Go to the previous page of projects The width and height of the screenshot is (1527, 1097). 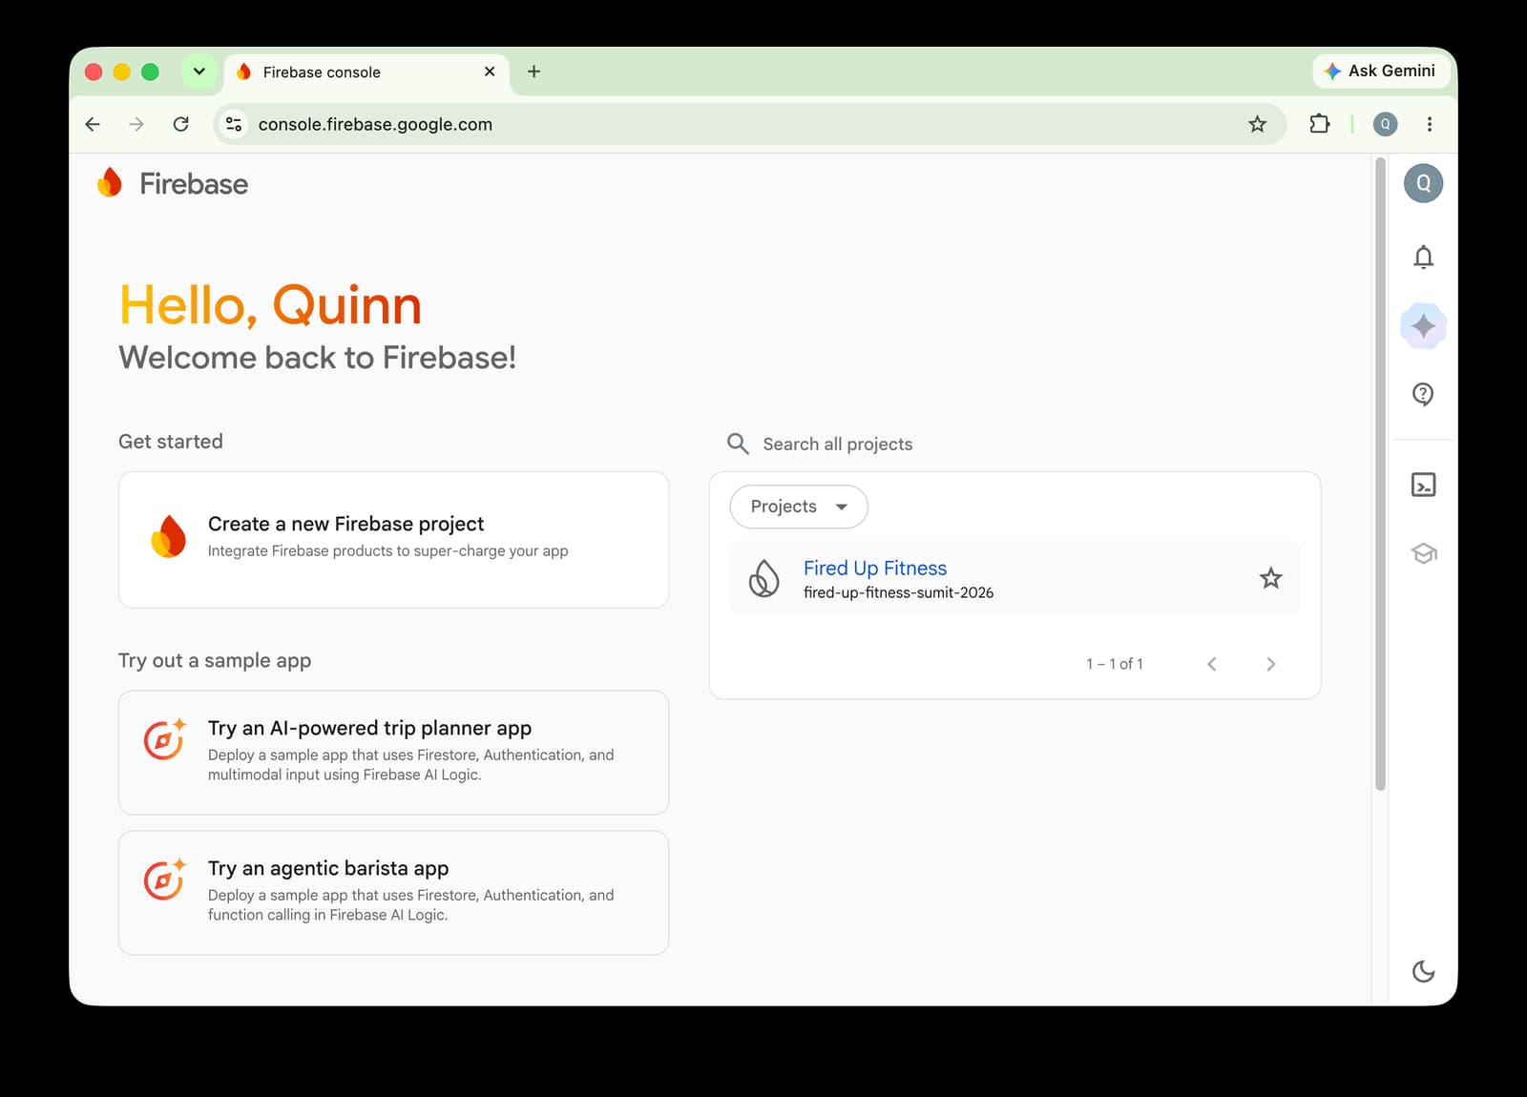click(1212, 664)
